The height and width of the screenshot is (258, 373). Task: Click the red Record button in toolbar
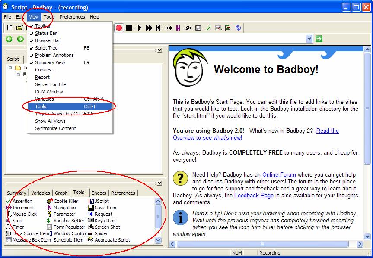[x=118, y=28]
